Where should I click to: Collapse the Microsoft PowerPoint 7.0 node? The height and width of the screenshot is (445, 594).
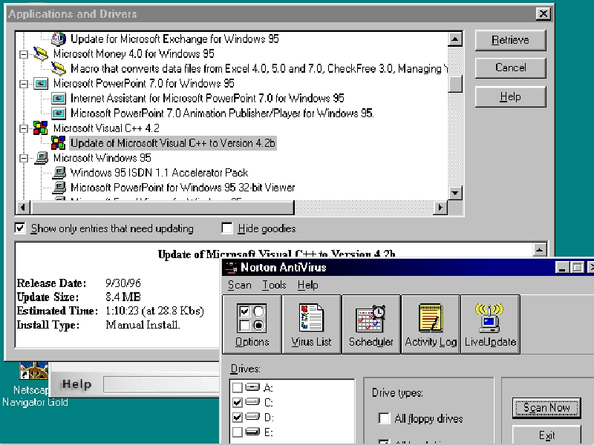[x=24, y=84]
